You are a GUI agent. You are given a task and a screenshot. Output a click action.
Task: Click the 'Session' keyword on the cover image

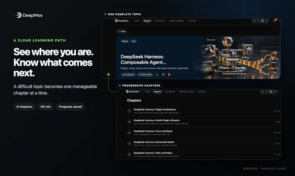[x=233, y=60]
